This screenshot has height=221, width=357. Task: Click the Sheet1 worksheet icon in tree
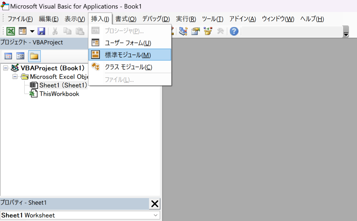(34, 85)
